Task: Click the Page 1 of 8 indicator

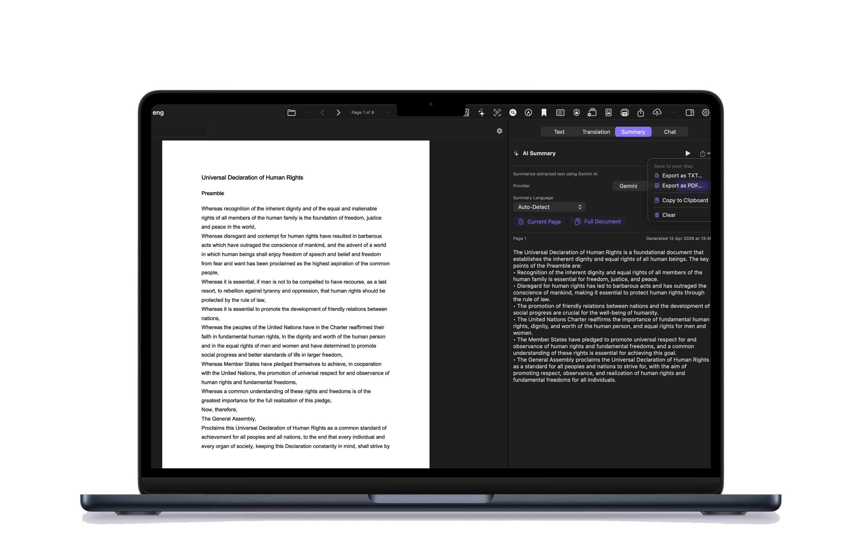Action: (363, 113)
